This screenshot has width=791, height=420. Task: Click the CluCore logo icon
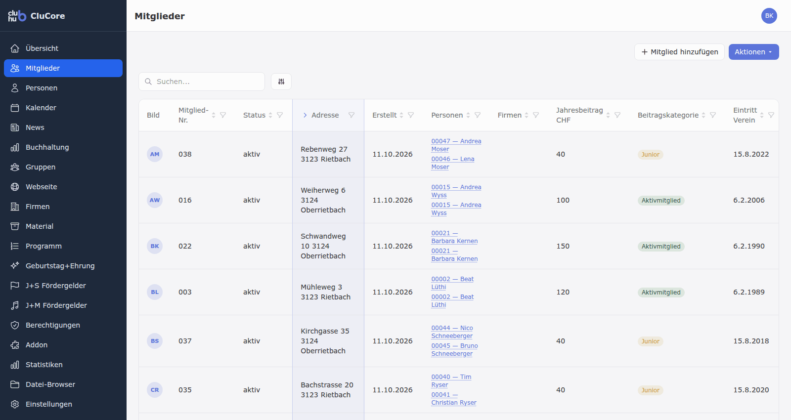point(17,16)
